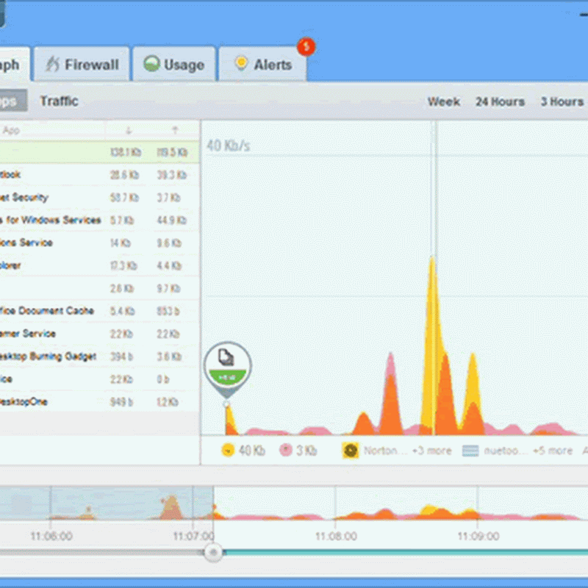Click the Norton app icon in legend
Image resolution: width=588 pixels, height=588 pixels.
351,451
